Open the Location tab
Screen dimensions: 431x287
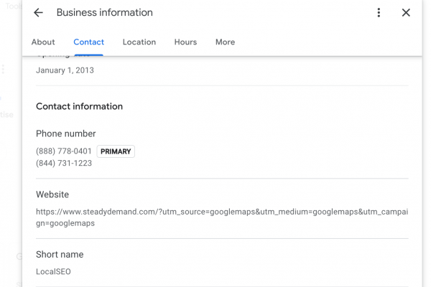tap(139, 42)
